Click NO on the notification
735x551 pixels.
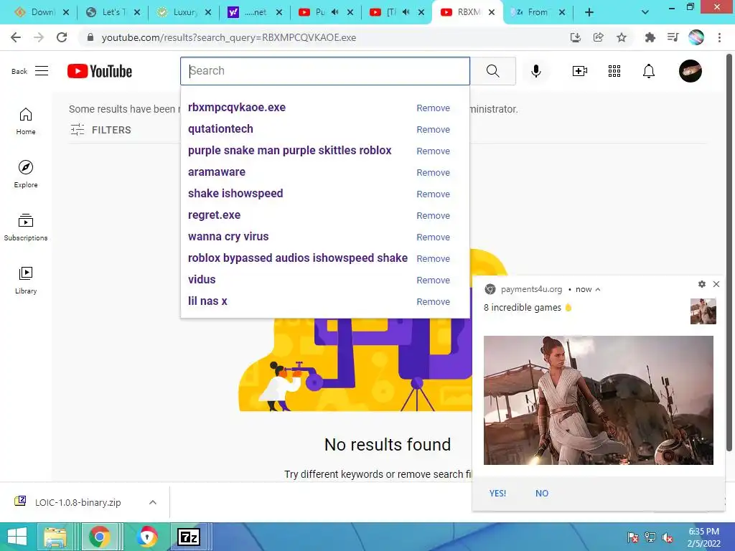(542, 494)
